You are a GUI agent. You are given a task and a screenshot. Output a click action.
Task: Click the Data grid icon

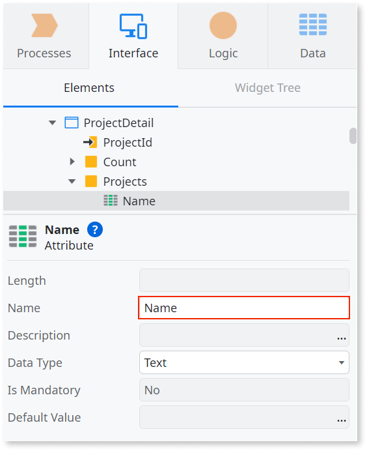pyautogui.click(x=313, y=25)
